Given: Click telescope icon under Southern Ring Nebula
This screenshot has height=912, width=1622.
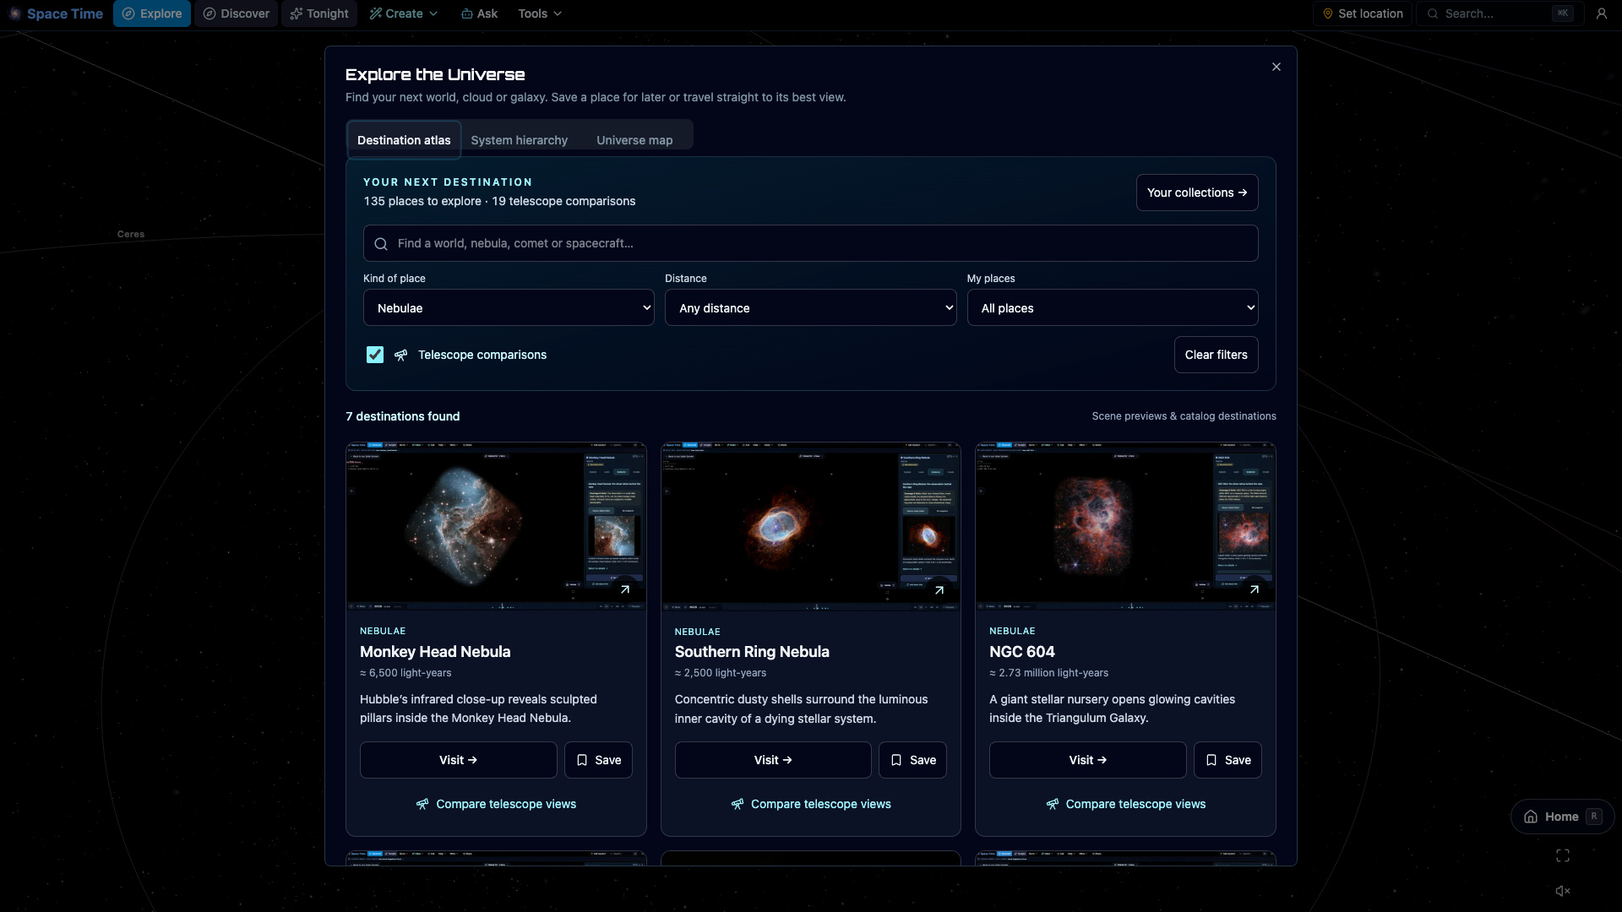Looking at the screenshot, I should [x=738, y=805].
